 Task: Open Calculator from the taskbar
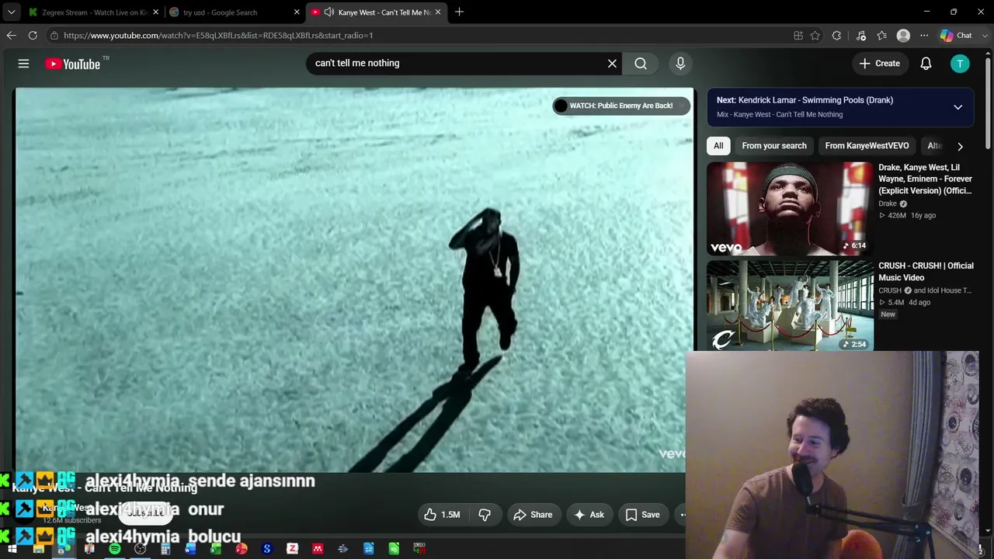click(165, 549)
